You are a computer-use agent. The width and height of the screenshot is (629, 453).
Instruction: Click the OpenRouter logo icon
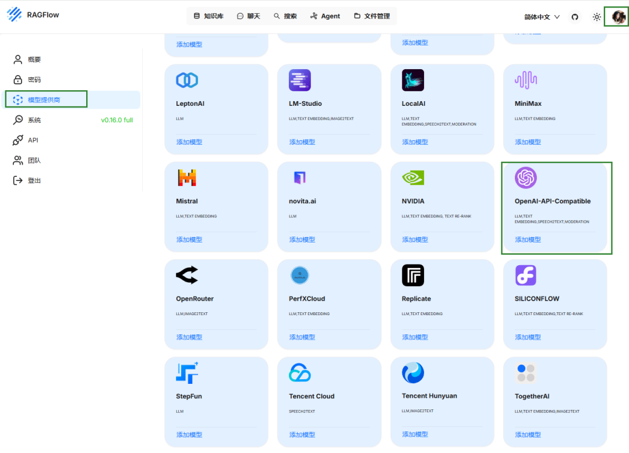[x=187, y=275]
